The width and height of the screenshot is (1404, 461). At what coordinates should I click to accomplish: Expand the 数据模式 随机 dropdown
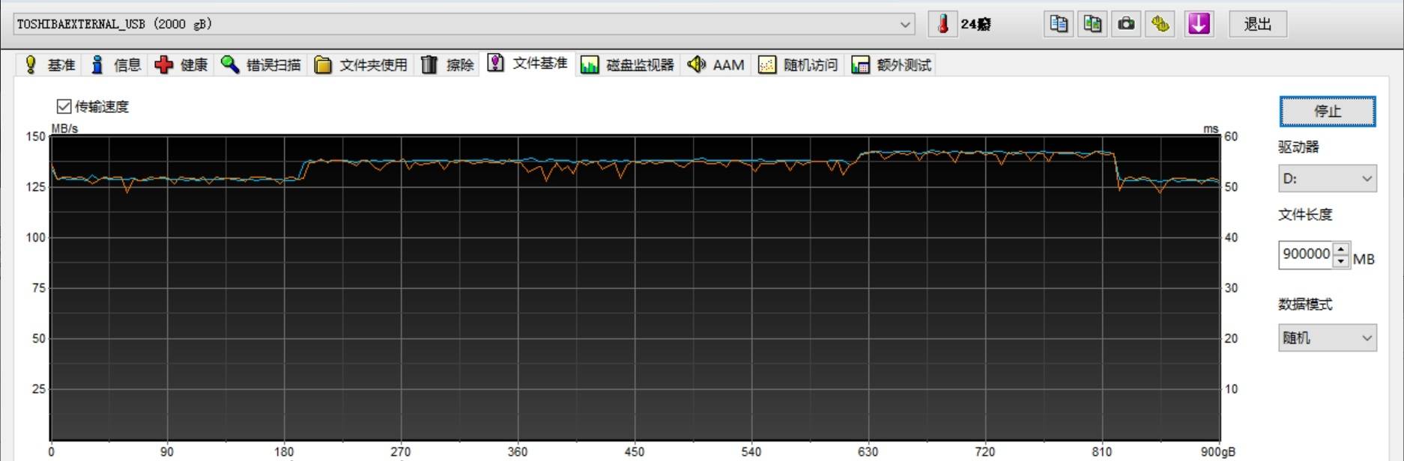pos(1326,338)
